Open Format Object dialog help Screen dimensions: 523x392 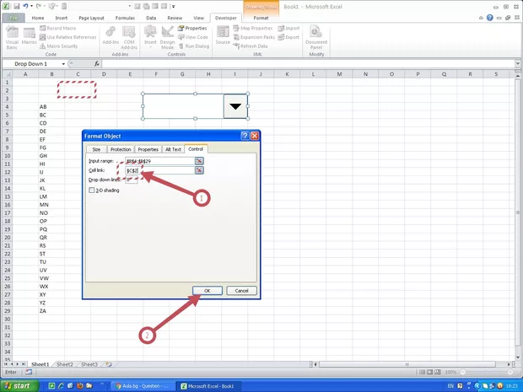245,136
